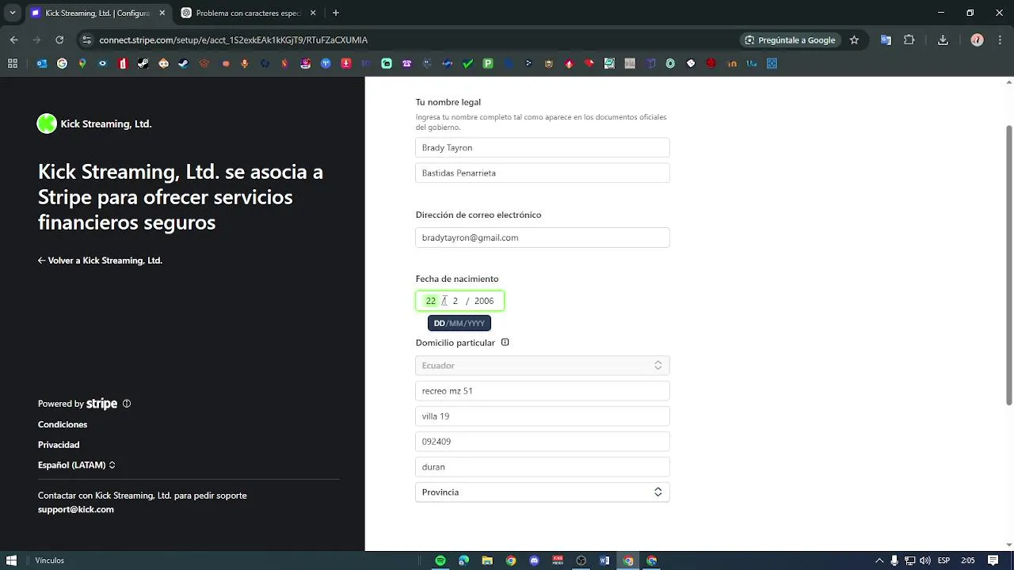This screenshot has width=1014, height=570.
Task: Open File Explorer from the taskbar
Action: (x=487, y=560)
